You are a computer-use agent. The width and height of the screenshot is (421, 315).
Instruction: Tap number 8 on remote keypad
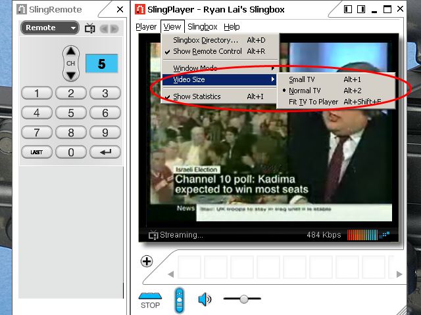pyautogui.click(x=71, y=133)
